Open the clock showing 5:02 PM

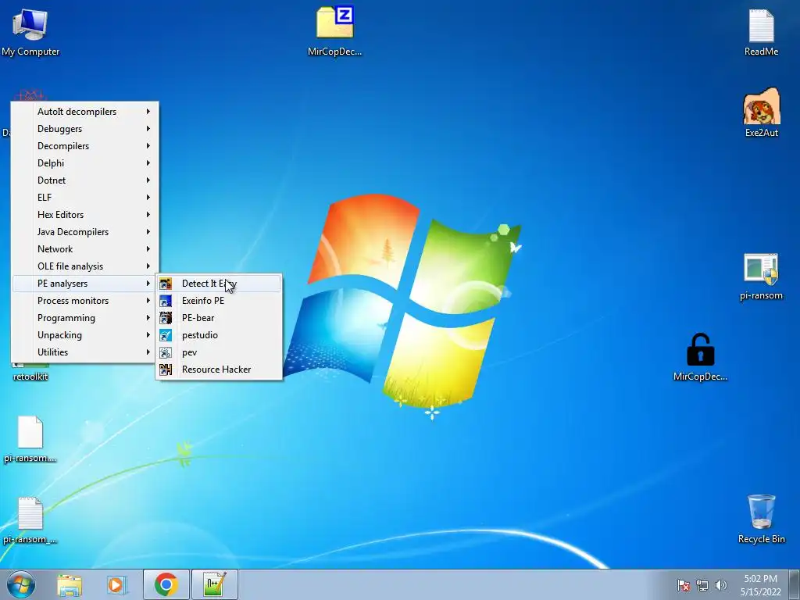(x=760, y=584)
